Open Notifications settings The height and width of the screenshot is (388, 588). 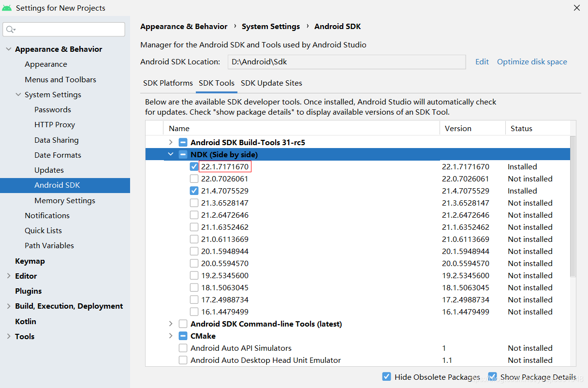click(x=47, y=215)
